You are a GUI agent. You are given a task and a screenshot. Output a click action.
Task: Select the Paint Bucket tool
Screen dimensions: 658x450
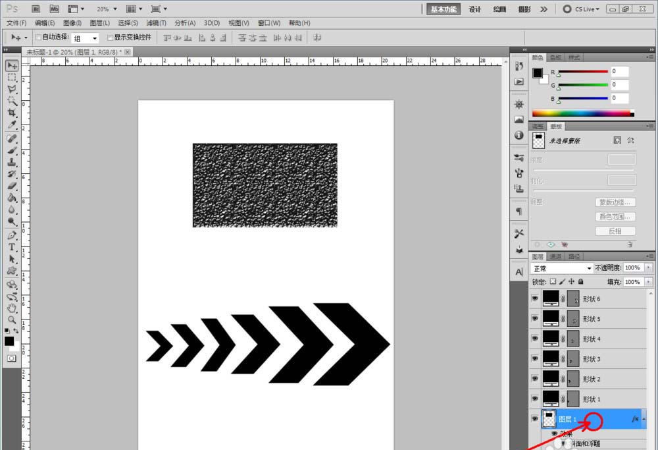tap(12, 198)
